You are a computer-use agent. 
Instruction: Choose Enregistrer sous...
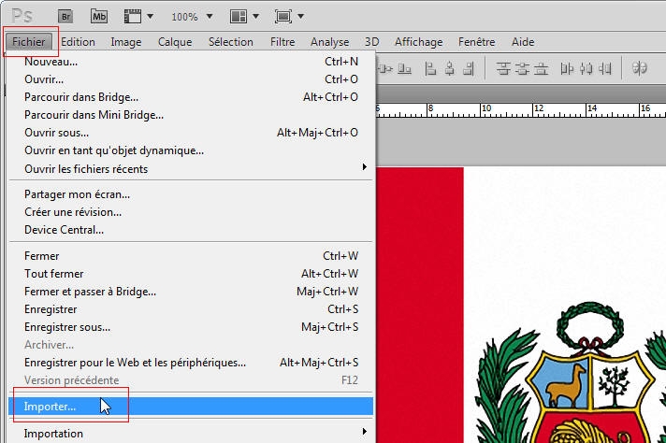point(191,327)
